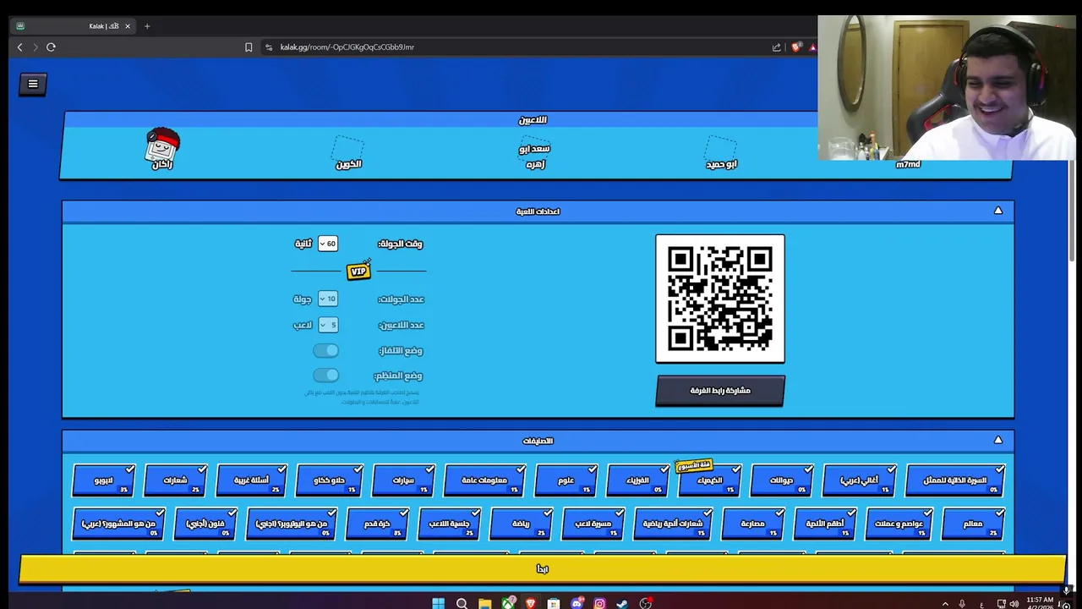The image size is (1082, 609).
Task: Uncheck the الفيزياء category
Action: 637,480
